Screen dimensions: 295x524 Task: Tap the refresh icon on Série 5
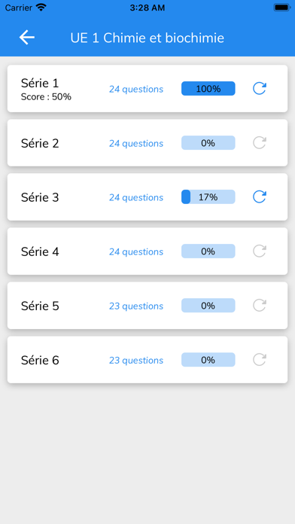tap(259, 306)
